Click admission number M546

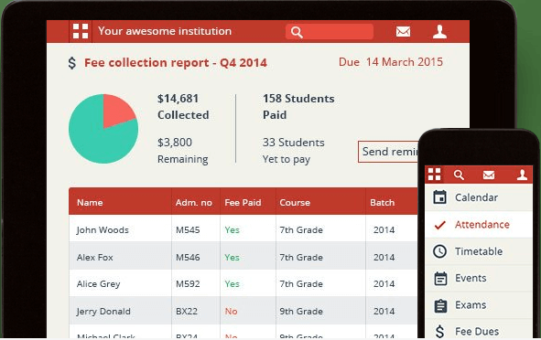(x=188, y=258)
